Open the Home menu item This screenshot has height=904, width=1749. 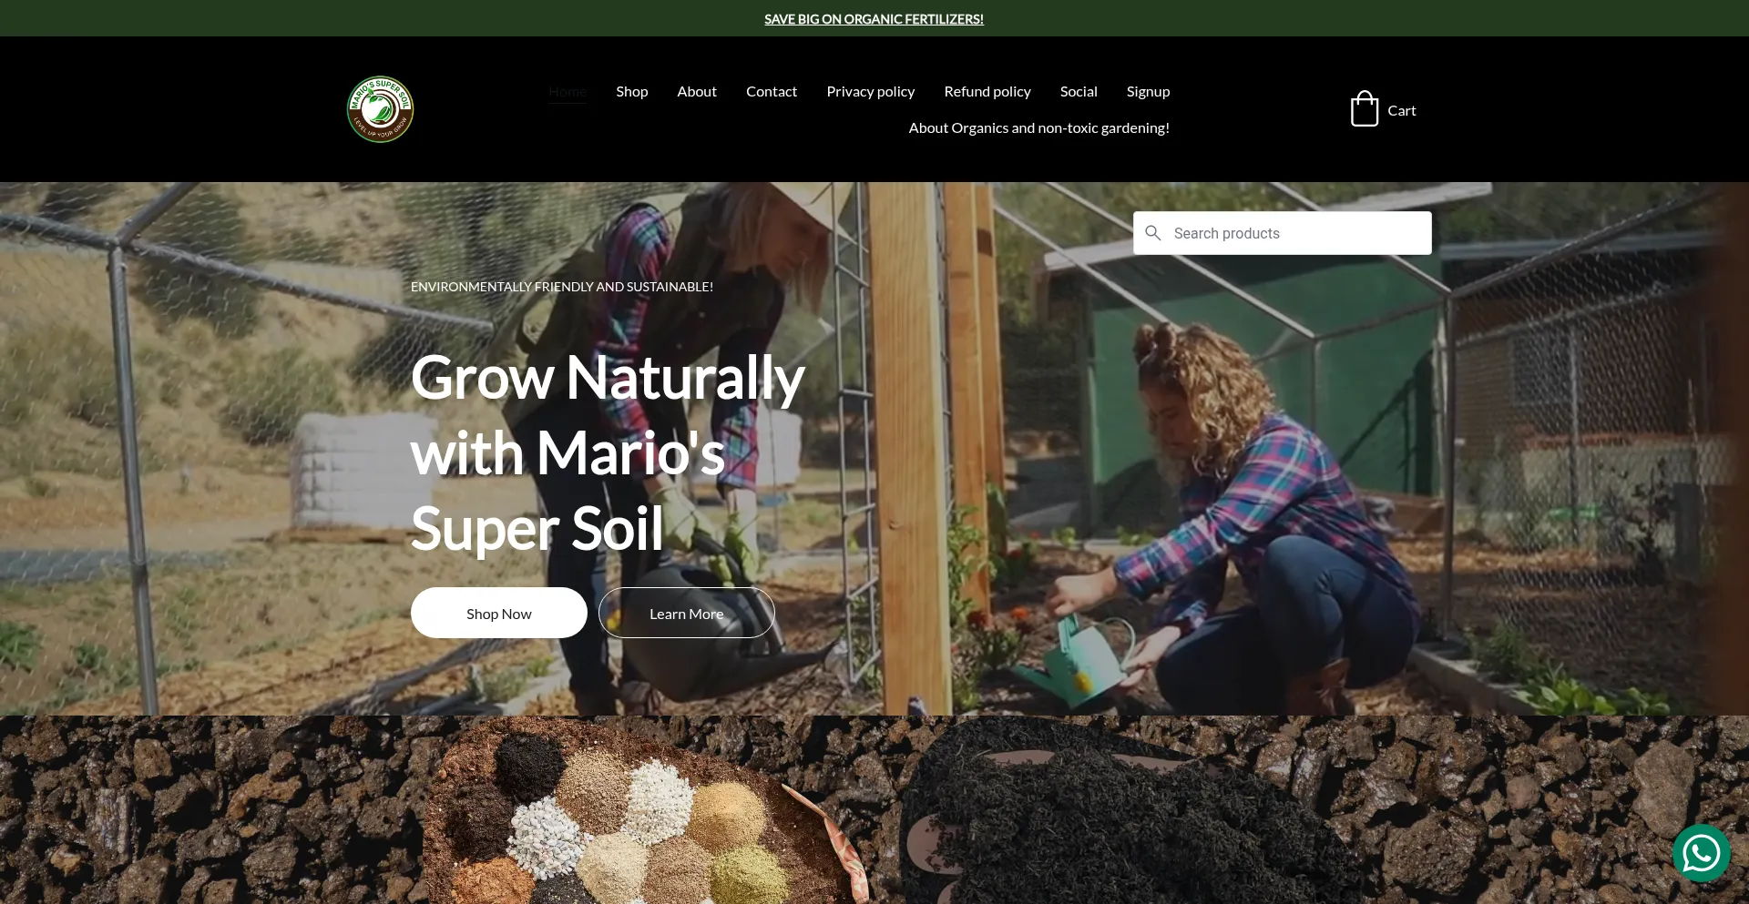click(x=567, y=92)
